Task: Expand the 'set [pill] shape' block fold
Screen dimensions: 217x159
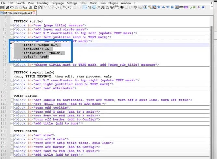Action: pos(12,104)
